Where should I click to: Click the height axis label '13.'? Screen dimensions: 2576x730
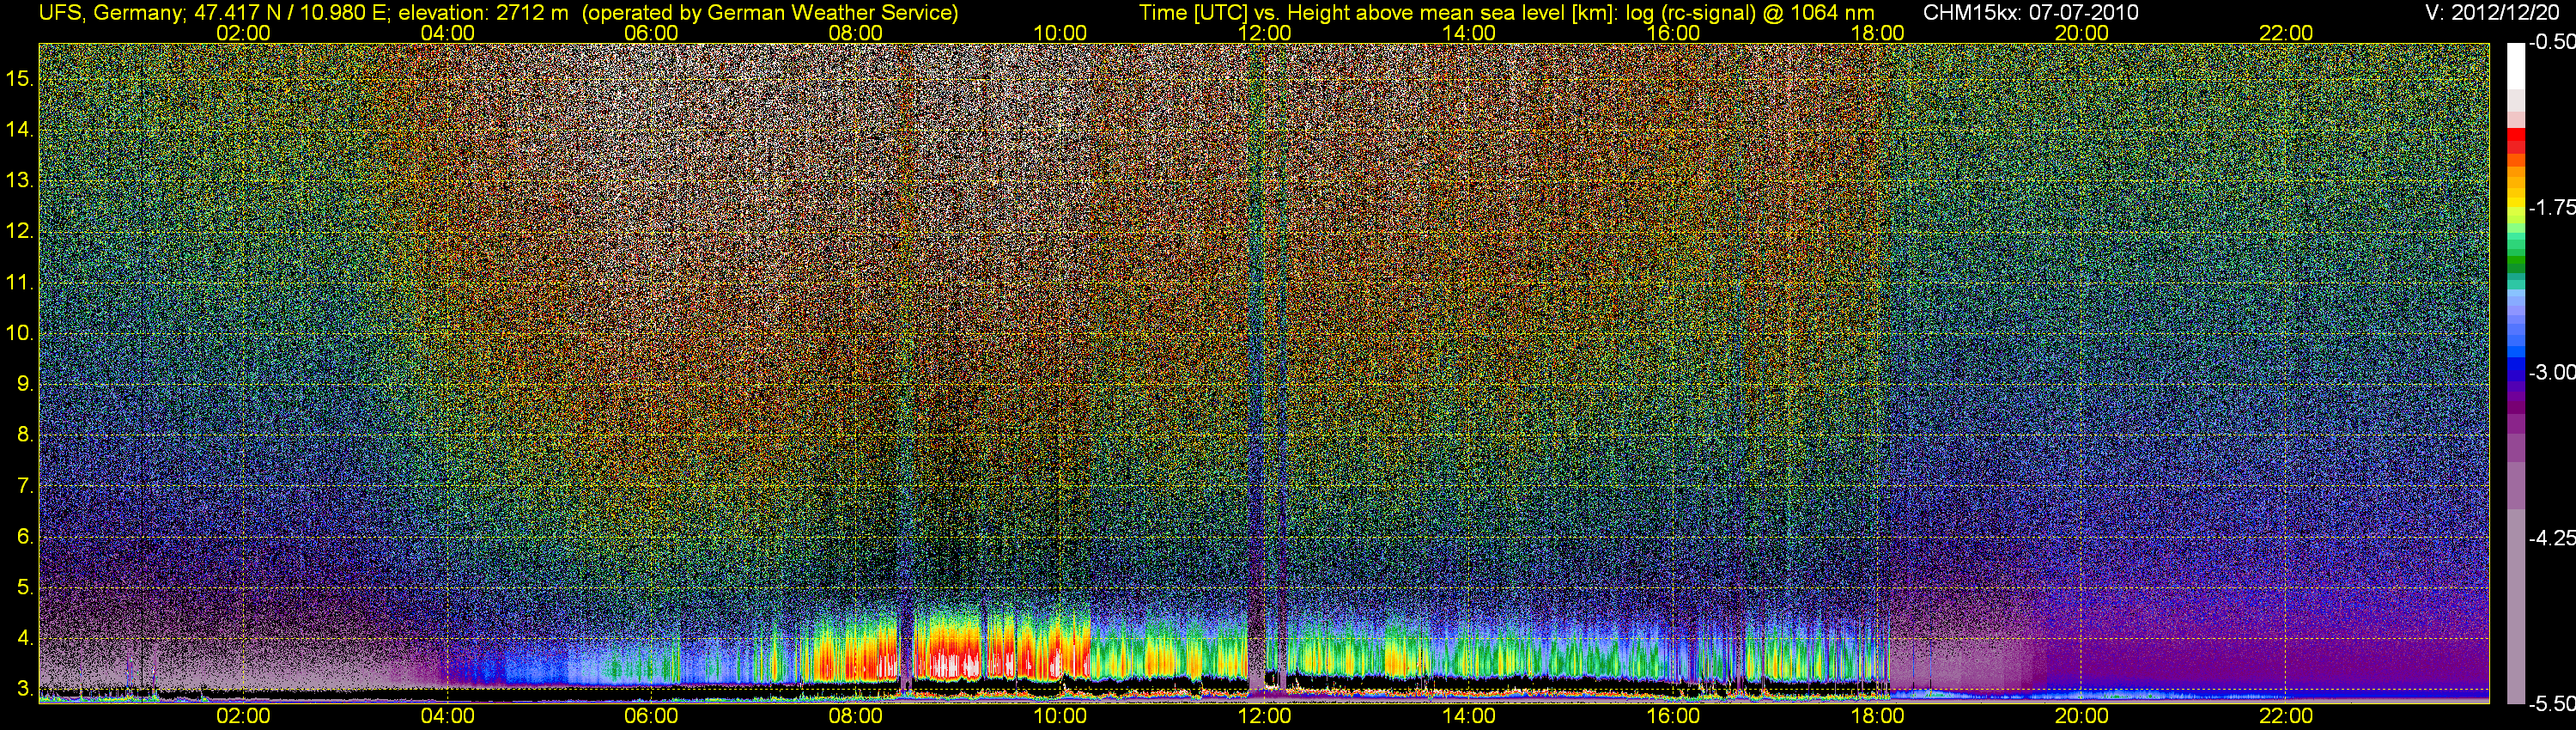20,180
